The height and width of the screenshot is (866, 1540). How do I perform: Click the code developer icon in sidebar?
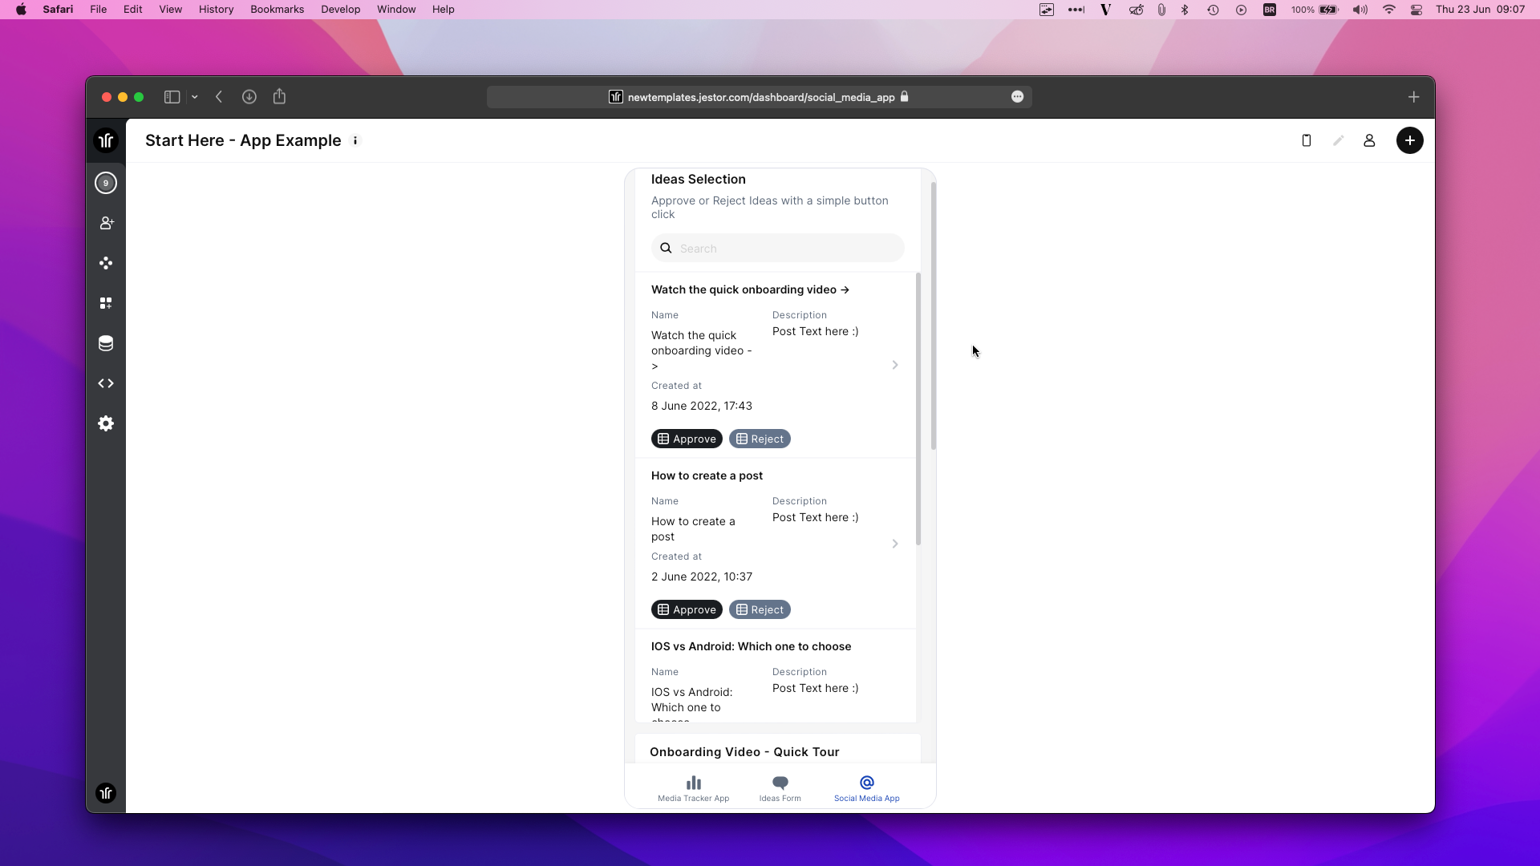tap(106, 383)
